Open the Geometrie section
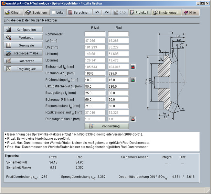 [x=23, y=45]
